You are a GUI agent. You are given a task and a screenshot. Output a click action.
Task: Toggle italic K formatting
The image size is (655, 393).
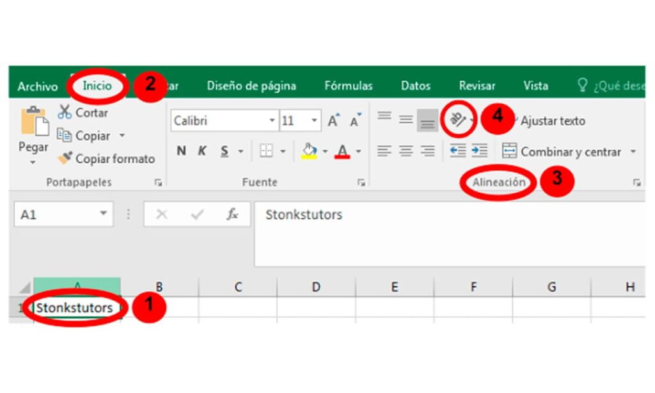click(x=202, y=151)
